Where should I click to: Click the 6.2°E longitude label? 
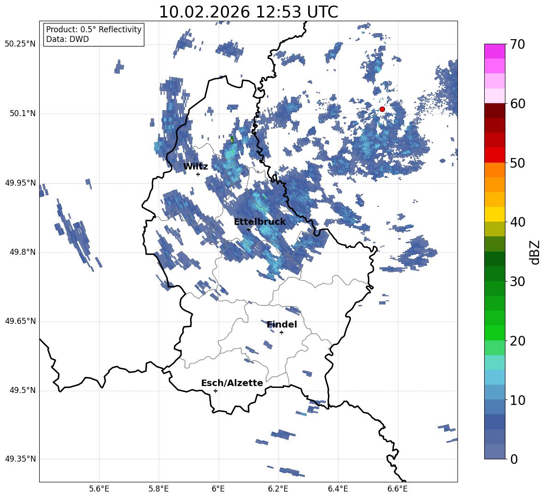(278, 489)
